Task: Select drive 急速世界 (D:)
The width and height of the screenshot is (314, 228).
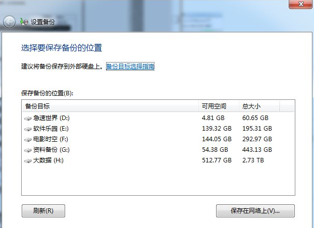Action: point(158,118)
